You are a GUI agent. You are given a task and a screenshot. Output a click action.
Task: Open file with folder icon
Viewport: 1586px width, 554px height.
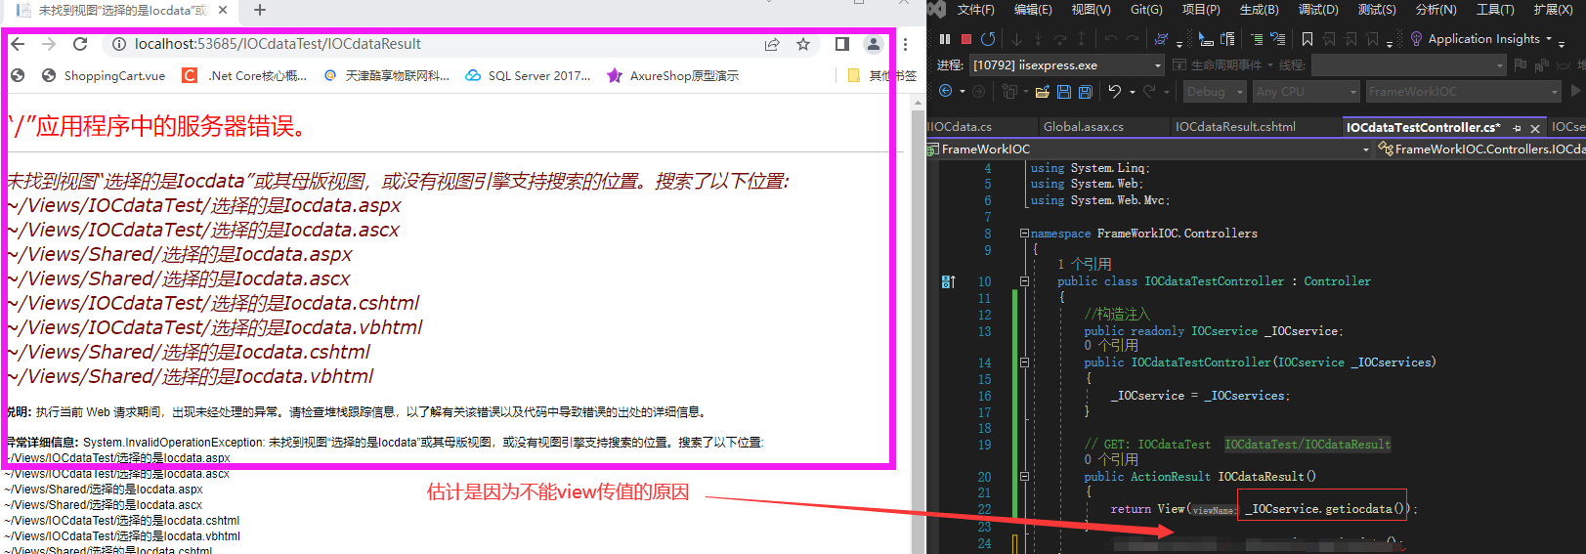(x=1042, y=92)
